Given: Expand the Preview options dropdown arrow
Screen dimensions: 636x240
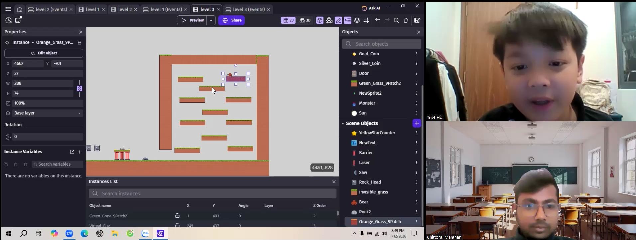Looking at the screenshot, I should pyautogui.click(x=211, y=20).
